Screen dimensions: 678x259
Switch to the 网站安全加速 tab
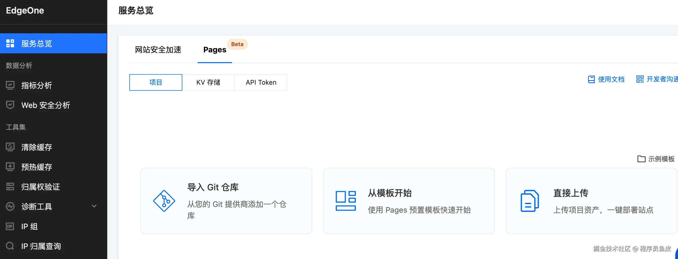pos(158,50)
